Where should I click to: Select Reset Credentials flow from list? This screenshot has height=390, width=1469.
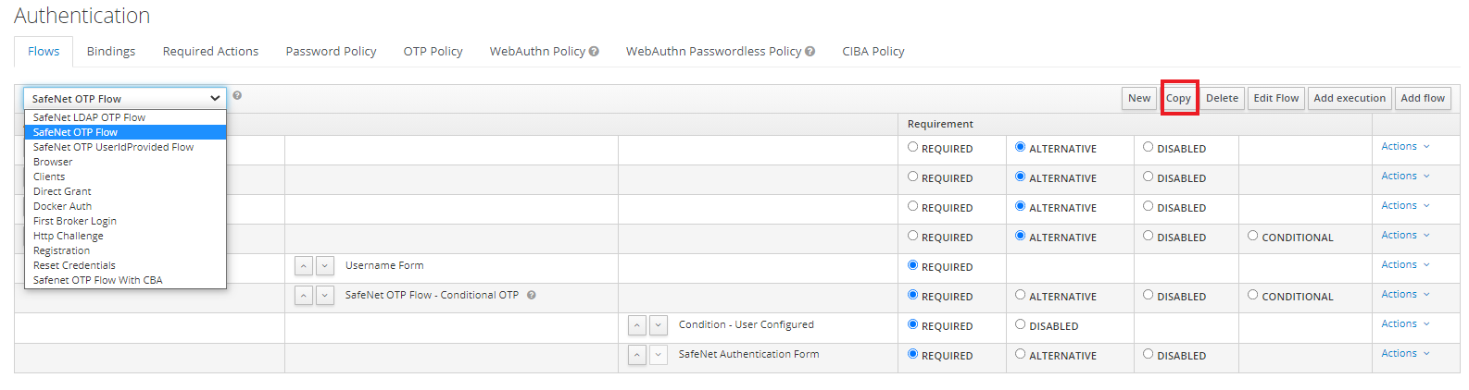pos(74,265)
